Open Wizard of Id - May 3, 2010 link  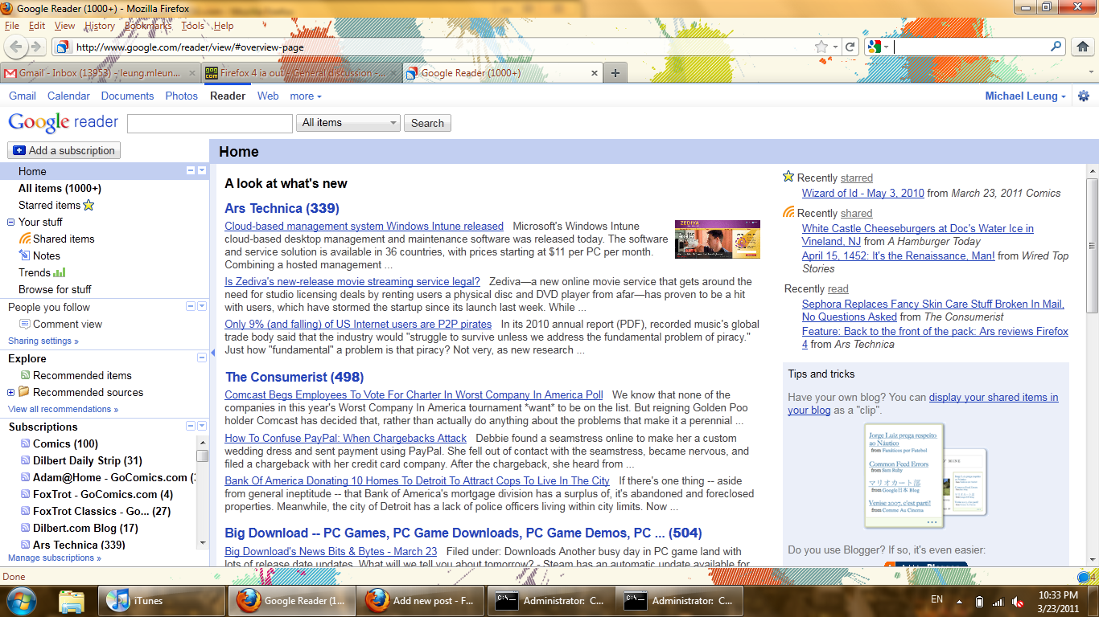863,193
